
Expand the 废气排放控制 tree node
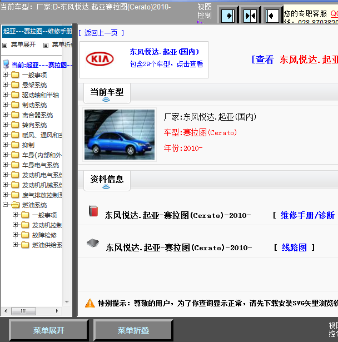pyautogui.click(x=5, y=195)
